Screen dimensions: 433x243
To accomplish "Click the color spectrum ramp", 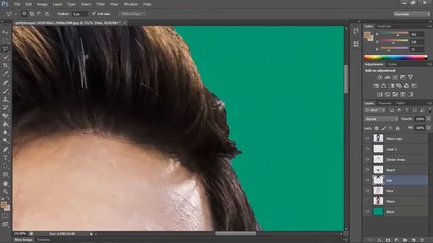I will click(x=396, y=57).
